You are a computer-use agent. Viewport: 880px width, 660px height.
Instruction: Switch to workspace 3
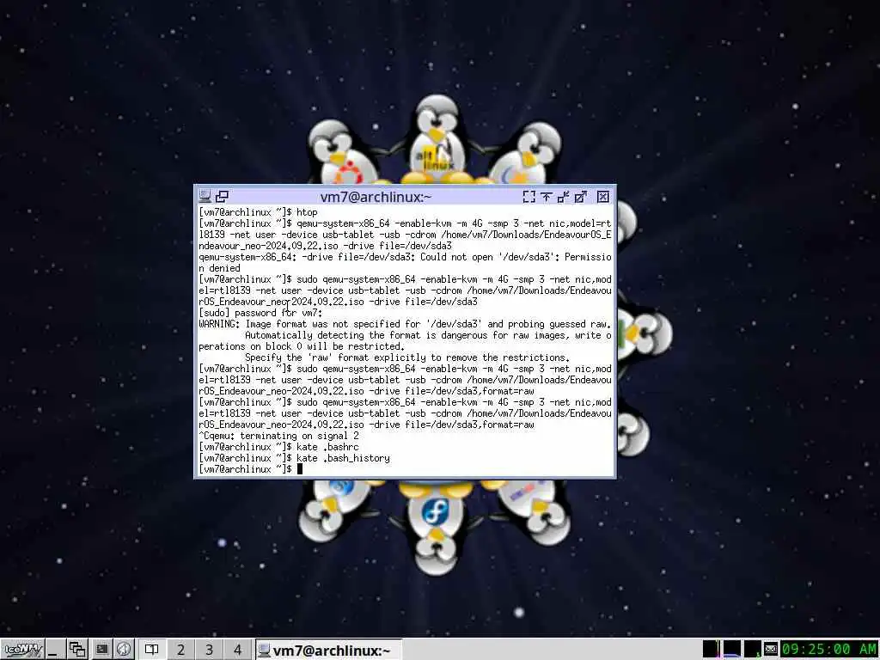tap(209, 650)
